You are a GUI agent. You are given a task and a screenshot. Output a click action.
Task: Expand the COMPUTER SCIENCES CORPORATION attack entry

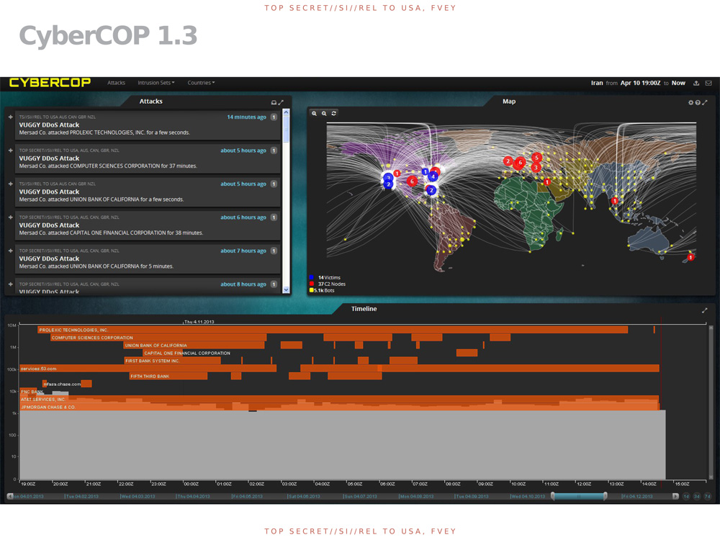pyautogui.click(x=10, y=150)
